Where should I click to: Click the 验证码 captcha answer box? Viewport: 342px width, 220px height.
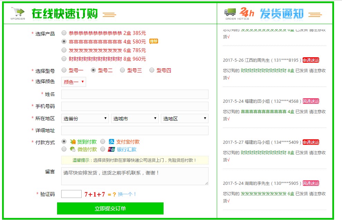tap(71, 194)
